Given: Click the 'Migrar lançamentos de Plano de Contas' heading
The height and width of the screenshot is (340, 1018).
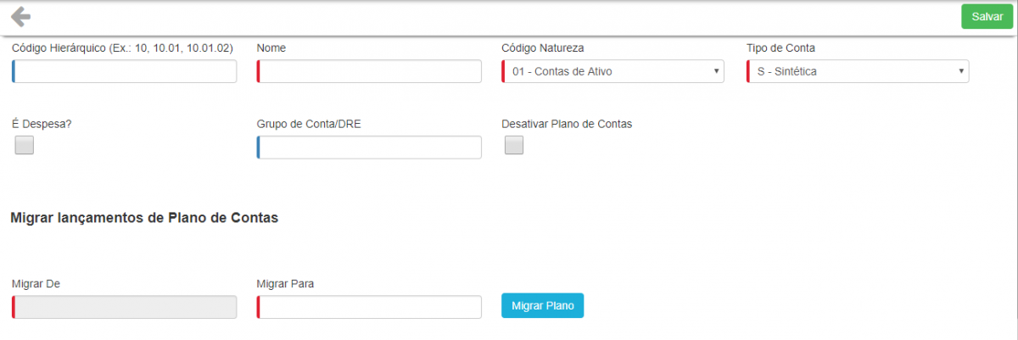Looking at the screenshot, I should point(144,218).
